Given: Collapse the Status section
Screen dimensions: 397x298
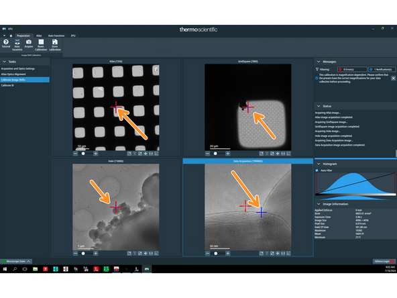Looking at the screenshot, I should (x=319, y=106).
